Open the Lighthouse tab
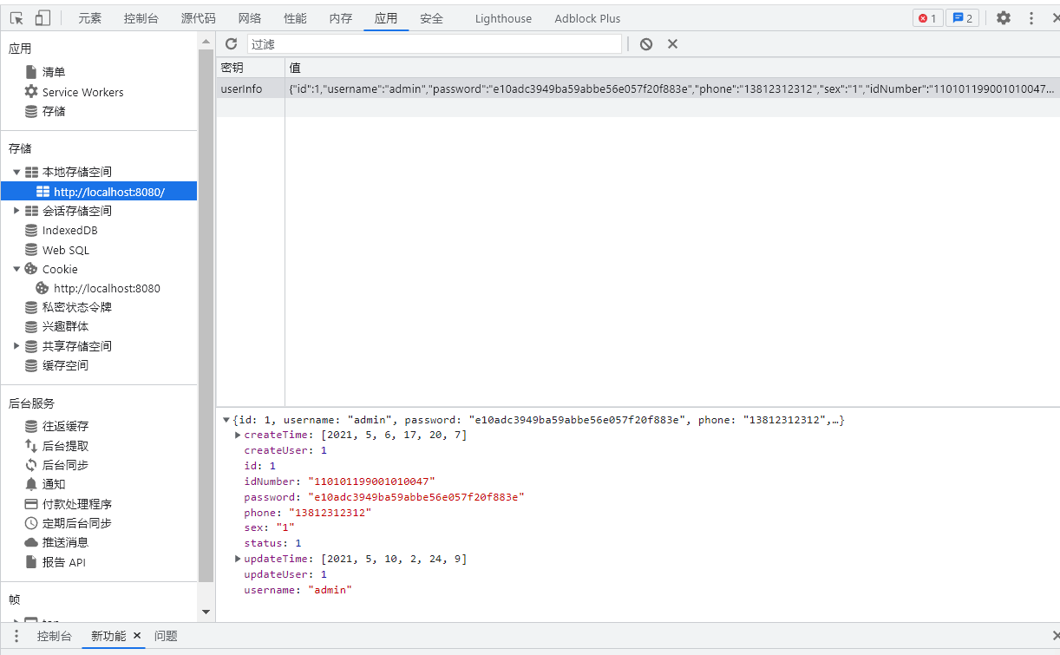 tap(503, 18)
